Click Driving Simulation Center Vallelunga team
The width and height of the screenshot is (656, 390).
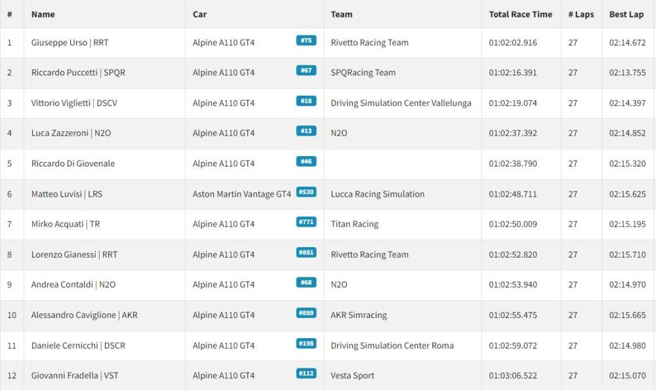click(401, 104)
